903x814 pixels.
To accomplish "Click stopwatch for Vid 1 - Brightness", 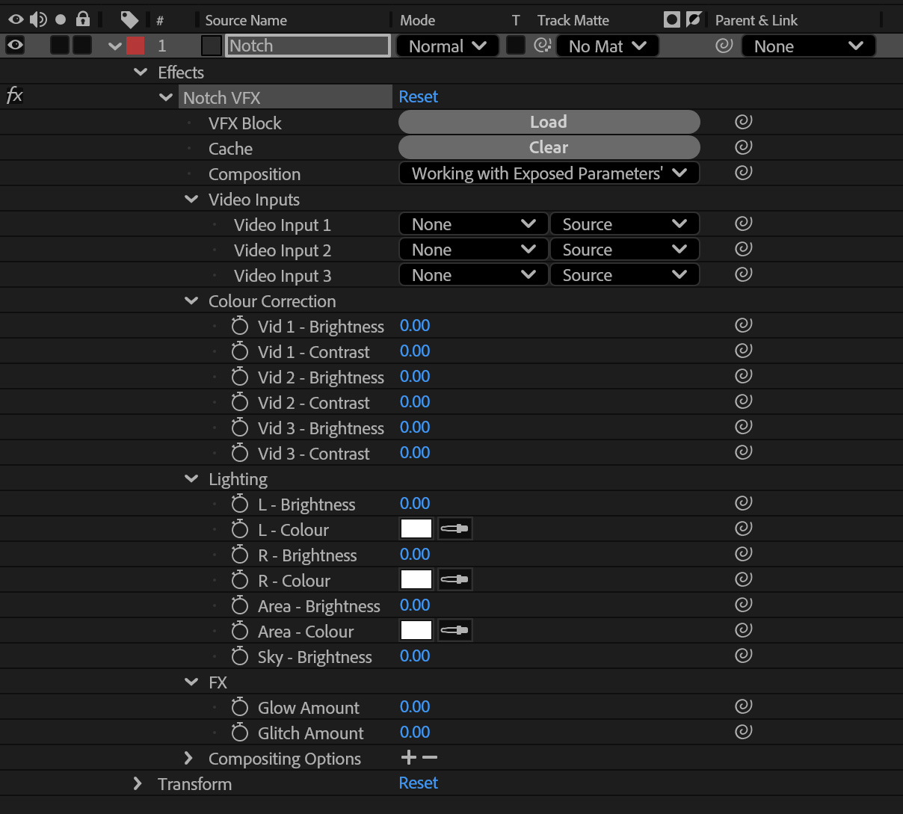I will tap(239, 326).
